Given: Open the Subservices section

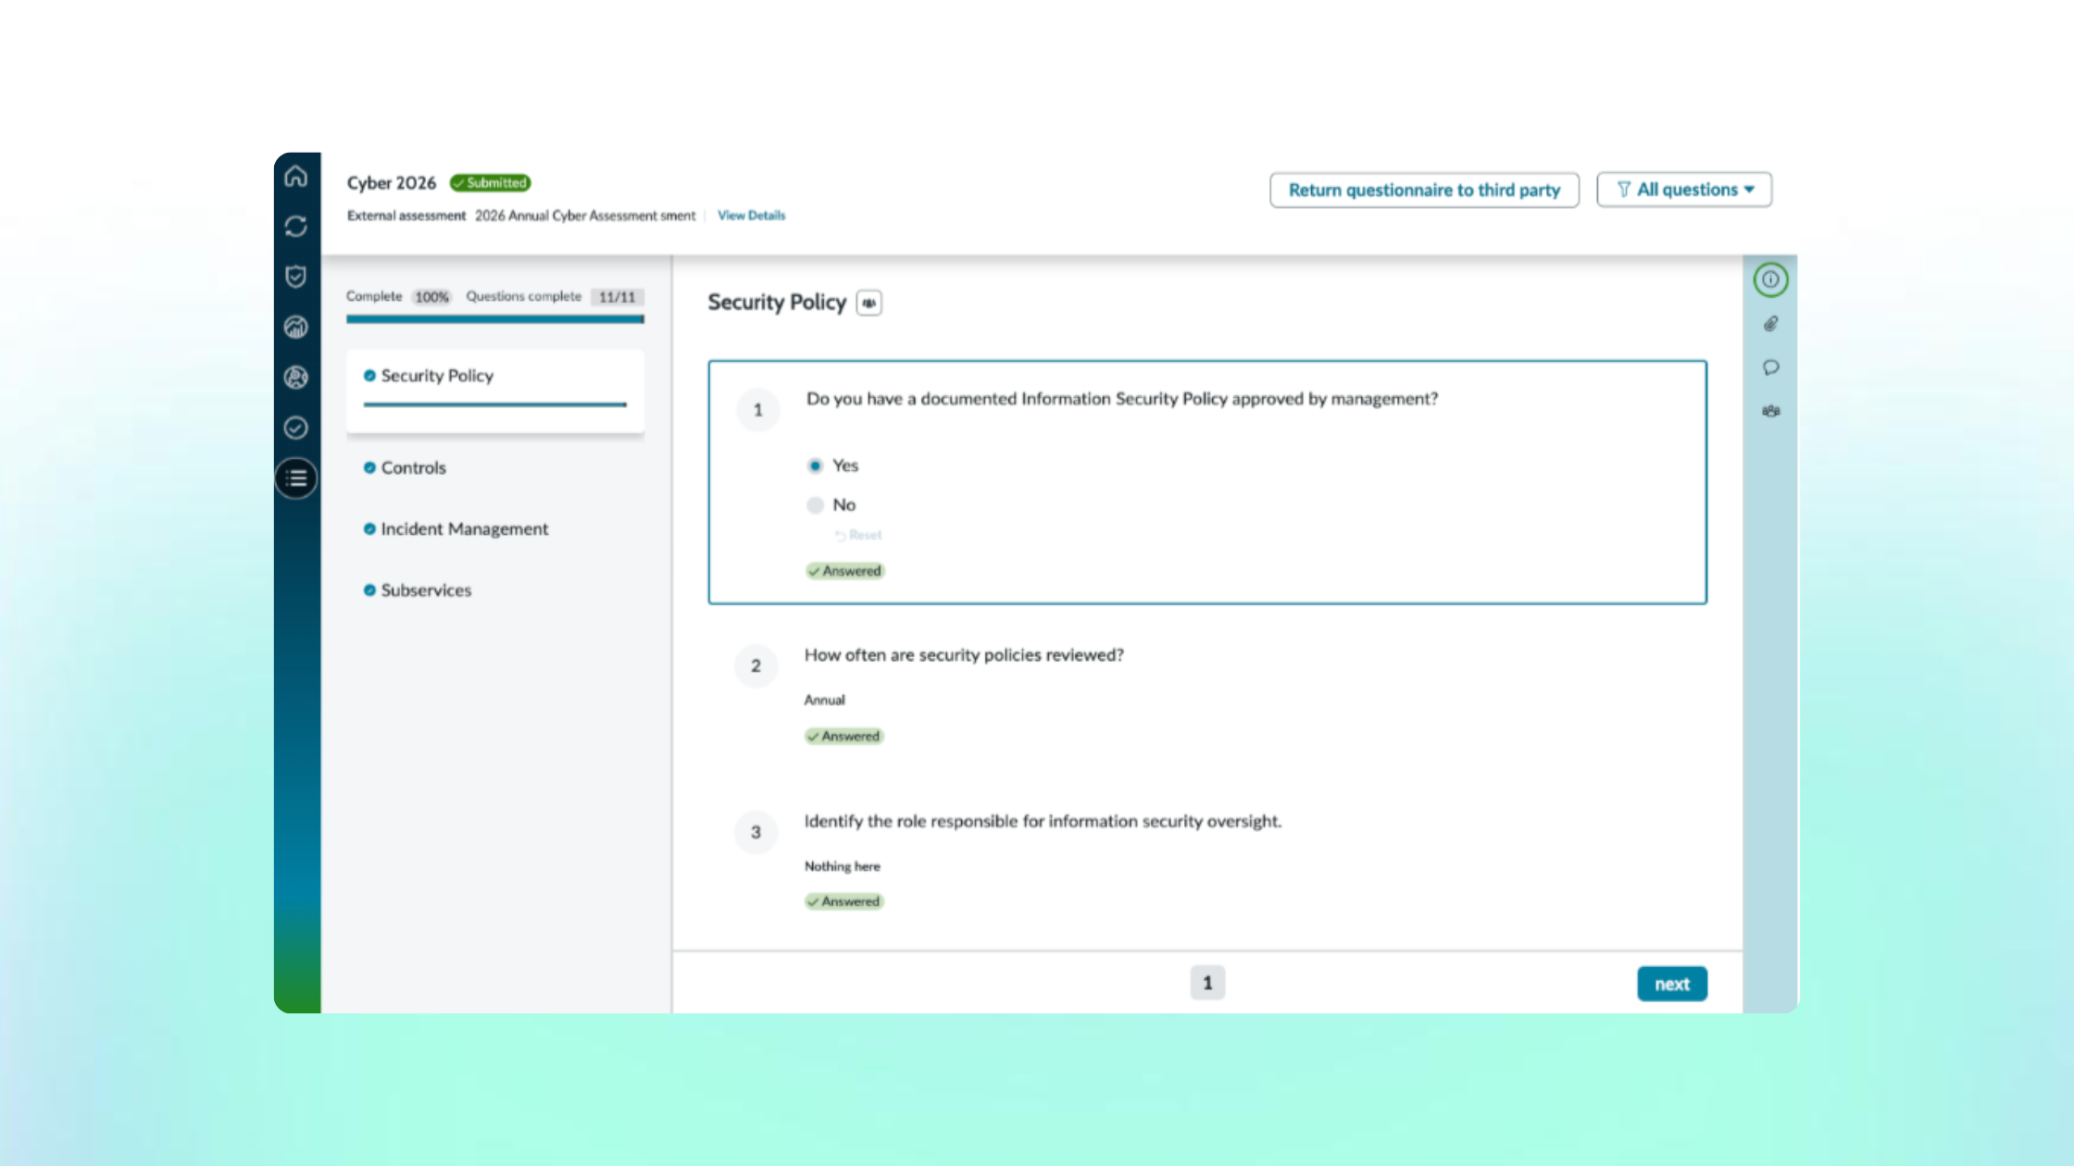Looking at the screenshot, I should click(426, 590).
